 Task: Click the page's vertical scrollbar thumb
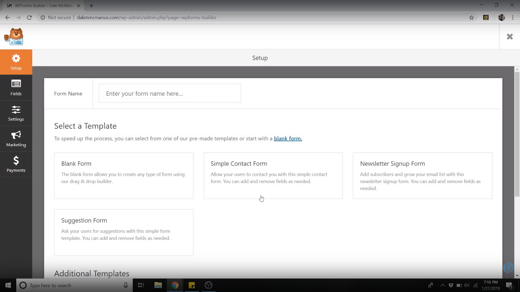click(517, 134)
